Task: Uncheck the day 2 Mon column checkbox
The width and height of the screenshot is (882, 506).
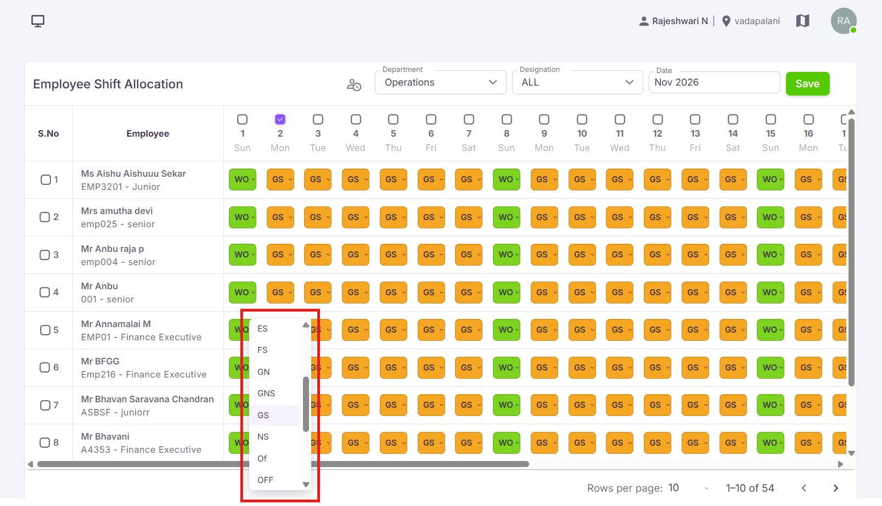Action: 280,119
